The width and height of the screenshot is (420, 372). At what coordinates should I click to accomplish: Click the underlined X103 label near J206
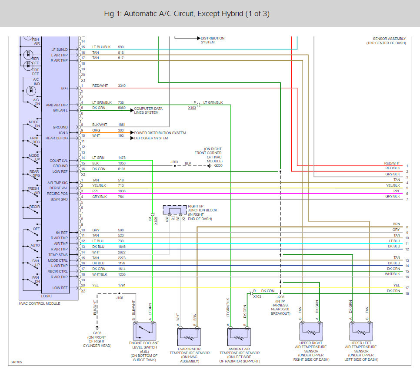tap(257, 296)
